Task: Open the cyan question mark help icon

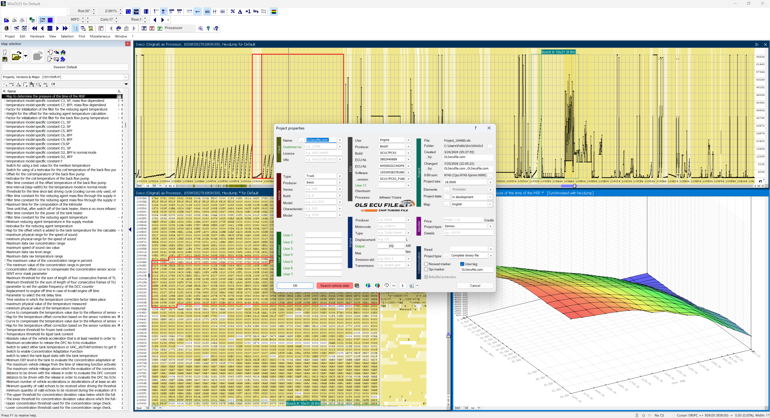Action: click(x=208, y=28)
